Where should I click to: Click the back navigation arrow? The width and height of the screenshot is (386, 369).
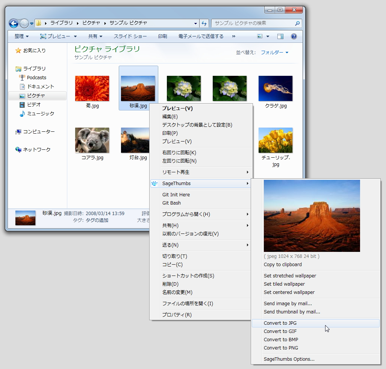point(14,23)
